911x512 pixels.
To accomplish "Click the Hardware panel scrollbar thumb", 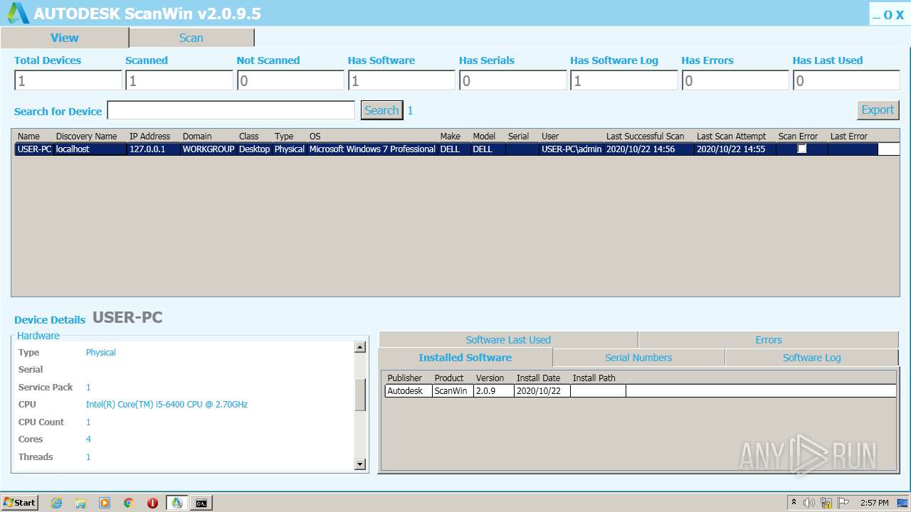I will 360,395.
